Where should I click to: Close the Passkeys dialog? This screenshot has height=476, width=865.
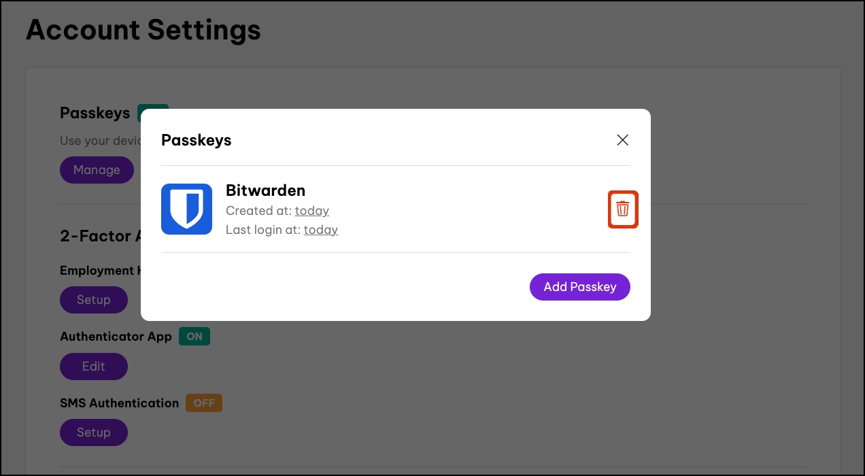pyautogui.click(x=622, y=140)
